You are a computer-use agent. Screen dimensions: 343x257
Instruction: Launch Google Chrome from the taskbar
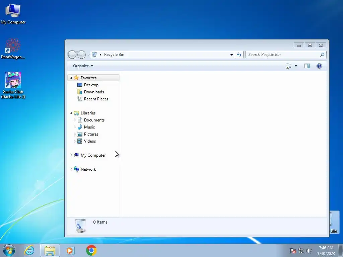click(x=91, y=250)
